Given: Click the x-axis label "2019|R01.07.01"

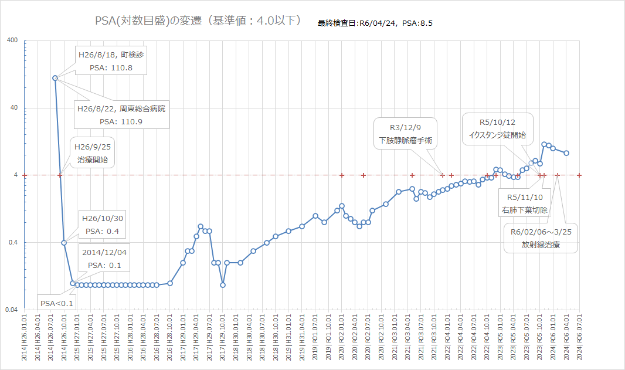Looking at the screenshot, I should pos(315,337).
